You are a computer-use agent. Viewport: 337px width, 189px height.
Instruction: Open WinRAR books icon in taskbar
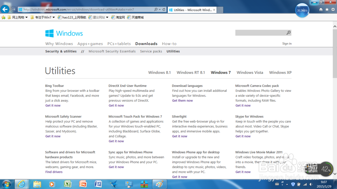pos(144,184)
